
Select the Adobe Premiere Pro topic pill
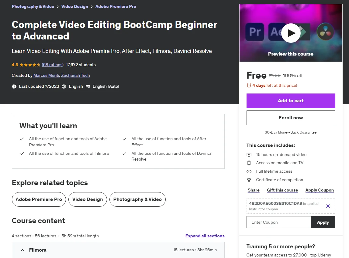point(39,199)
